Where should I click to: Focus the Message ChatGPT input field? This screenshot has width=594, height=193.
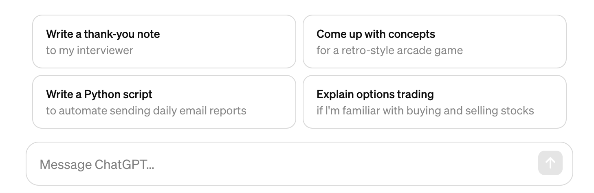(281, 164)
